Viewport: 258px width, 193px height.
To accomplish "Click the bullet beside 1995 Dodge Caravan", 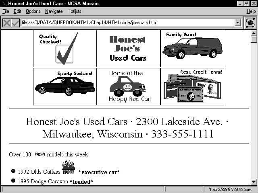I will [13, 181].
